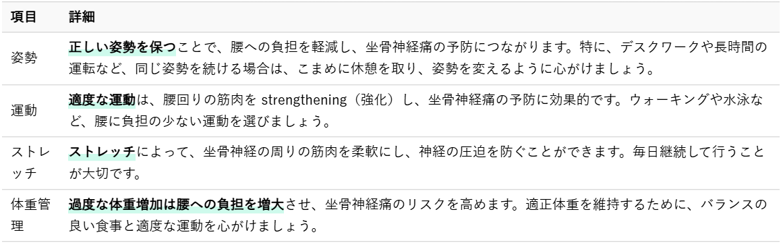The image size is (783, 243).
Task: Select the 姿勢 row label
Action: coord(24,59)
